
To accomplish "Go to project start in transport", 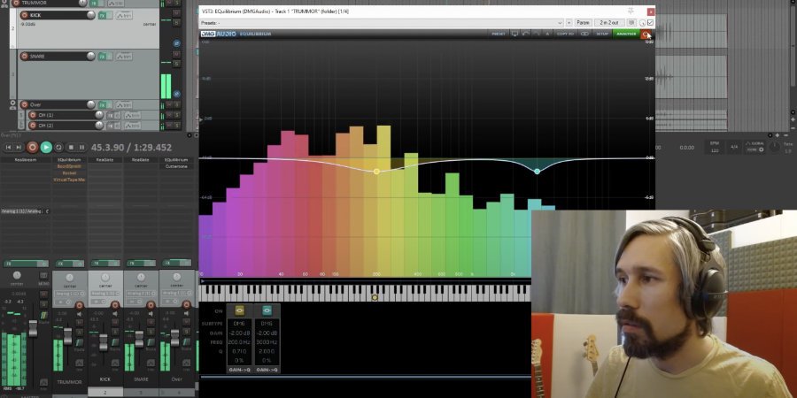I will click(x=8, y=147).
